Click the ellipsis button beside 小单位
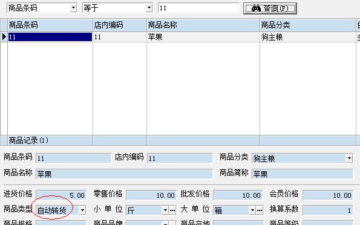 pyautogui.click(x=172, y=210)
